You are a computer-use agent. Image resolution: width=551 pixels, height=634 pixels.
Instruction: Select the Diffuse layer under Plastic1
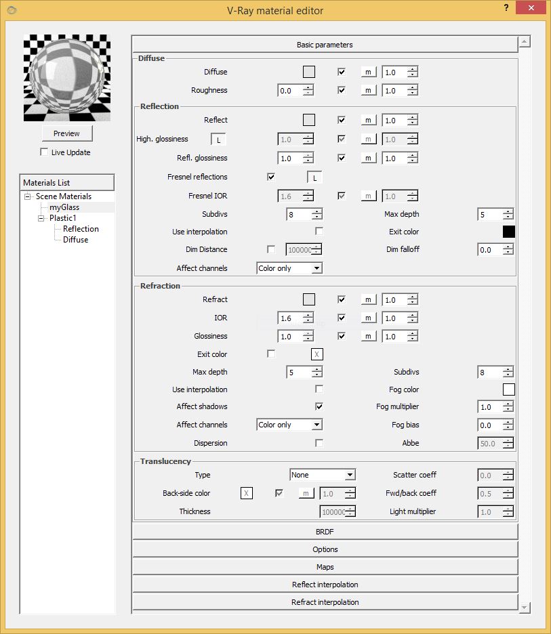75,240
